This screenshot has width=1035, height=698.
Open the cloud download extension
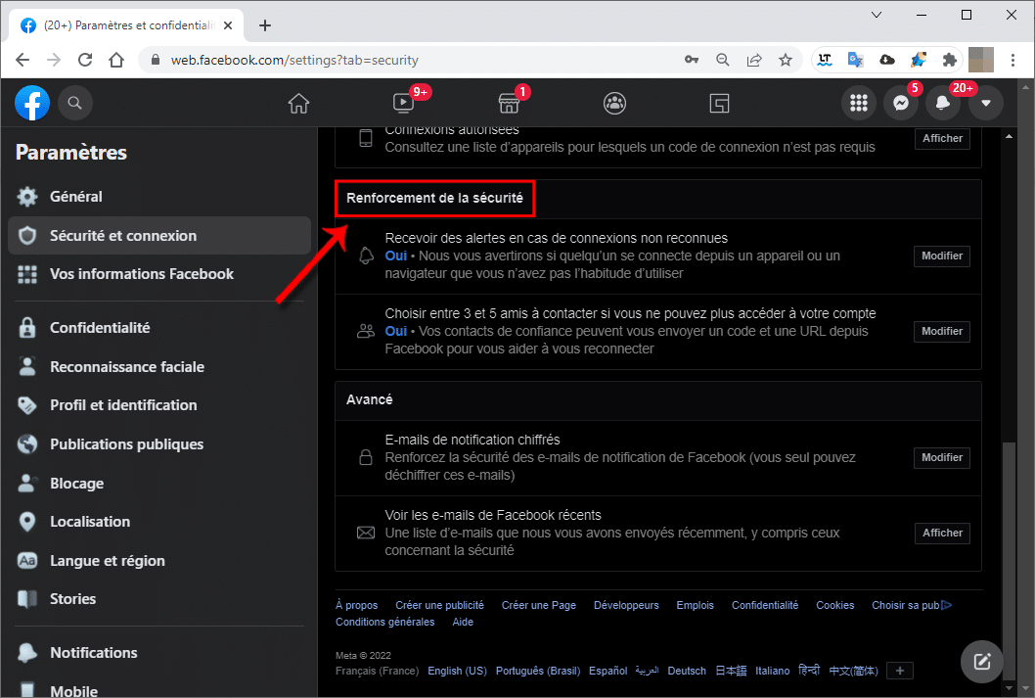[887, 60]
